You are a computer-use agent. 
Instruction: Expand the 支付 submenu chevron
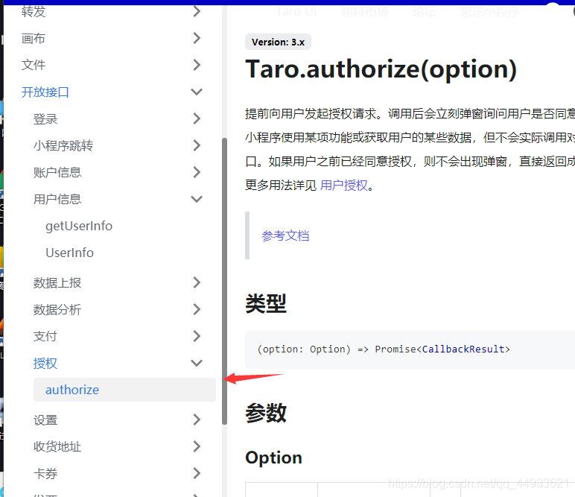pos(197,336)
